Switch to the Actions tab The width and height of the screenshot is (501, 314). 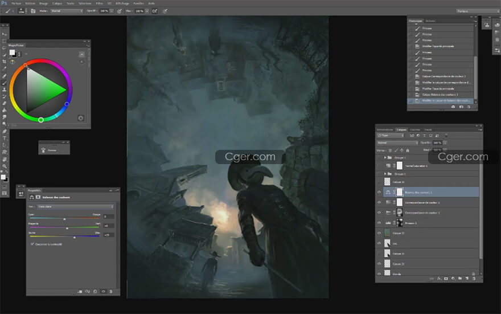click(x=430, y=21)
